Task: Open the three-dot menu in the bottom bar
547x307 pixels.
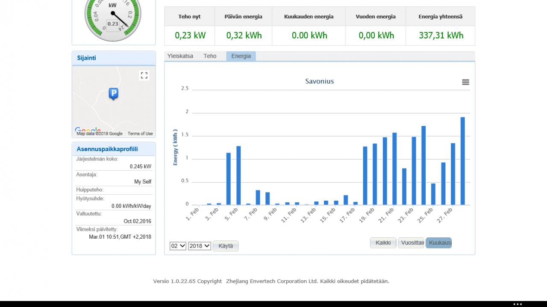Action: tap(518, 304)
